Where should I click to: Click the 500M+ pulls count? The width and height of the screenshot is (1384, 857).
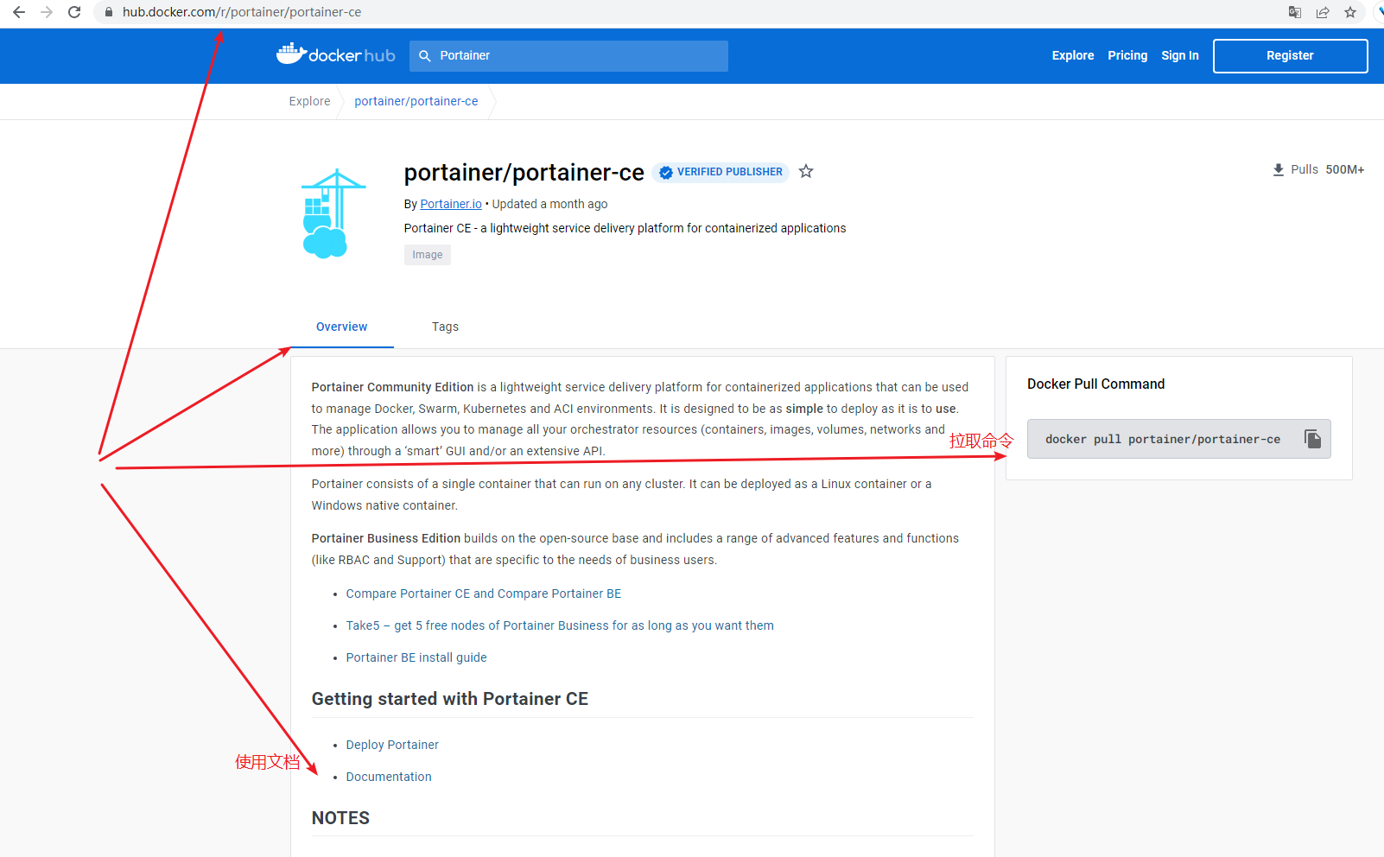(x=1345, y=169)
